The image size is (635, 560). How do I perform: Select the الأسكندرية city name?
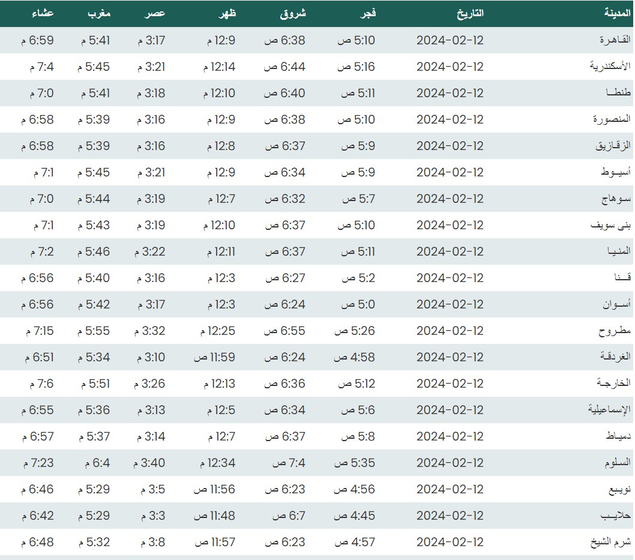pyautogui.click(x=610, y=67)
